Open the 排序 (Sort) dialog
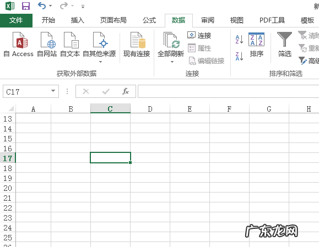Viewport: 319px width, 247px height. 256,45
